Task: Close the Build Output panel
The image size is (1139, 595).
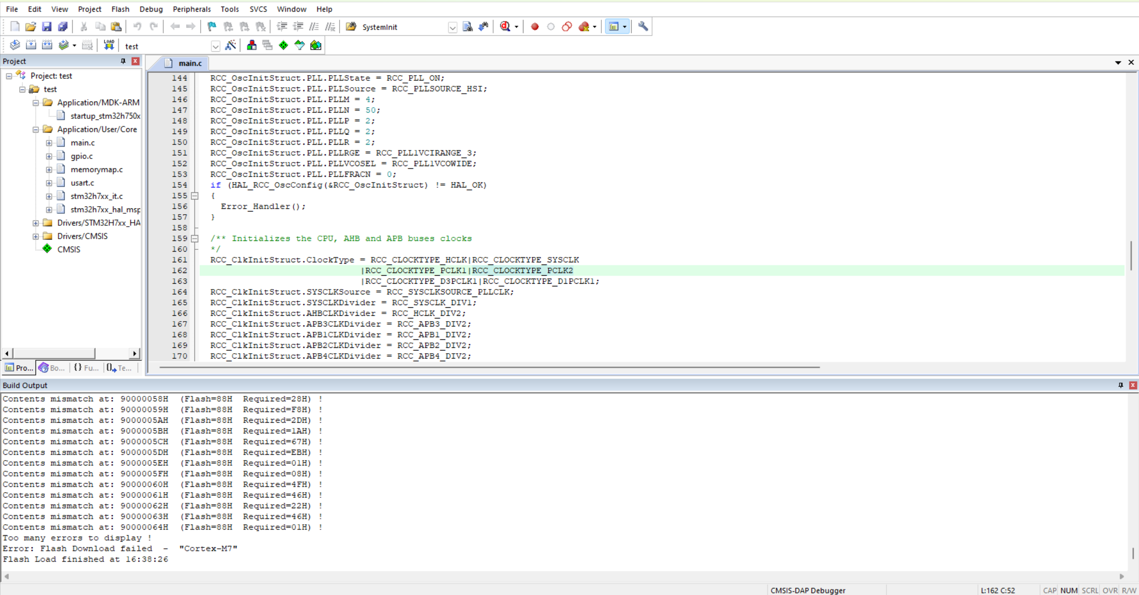Action: pos(1133,385)
